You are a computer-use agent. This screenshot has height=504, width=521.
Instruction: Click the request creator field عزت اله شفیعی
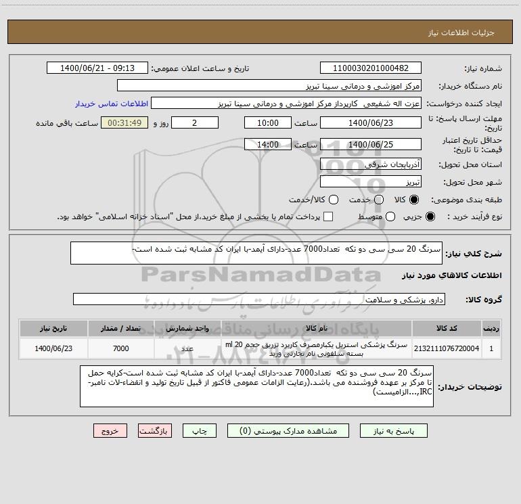[x=286, y=104]
